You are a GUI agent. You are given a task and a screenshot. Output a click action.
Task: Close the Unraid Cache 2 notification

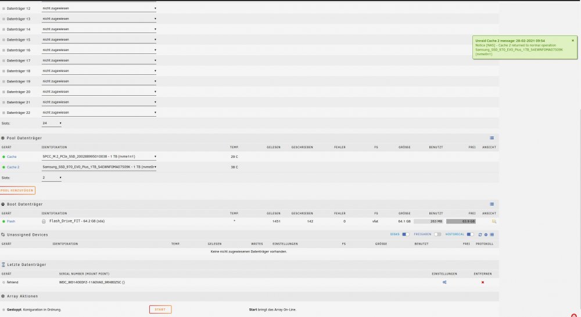pos(572,41)
